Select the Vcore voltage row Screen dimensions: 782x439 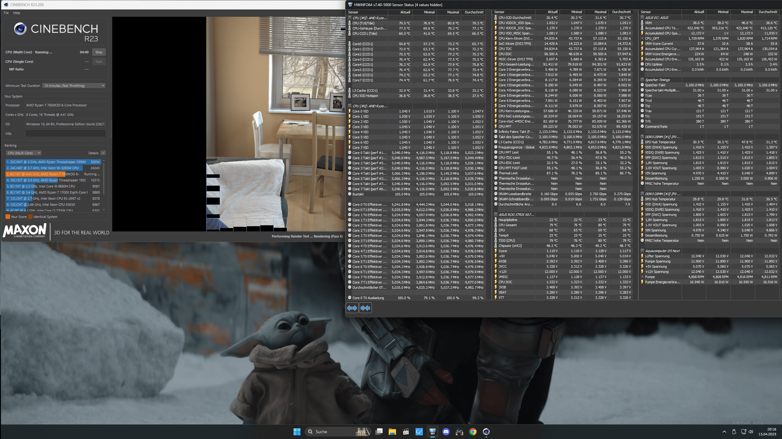tap(563, 251)
